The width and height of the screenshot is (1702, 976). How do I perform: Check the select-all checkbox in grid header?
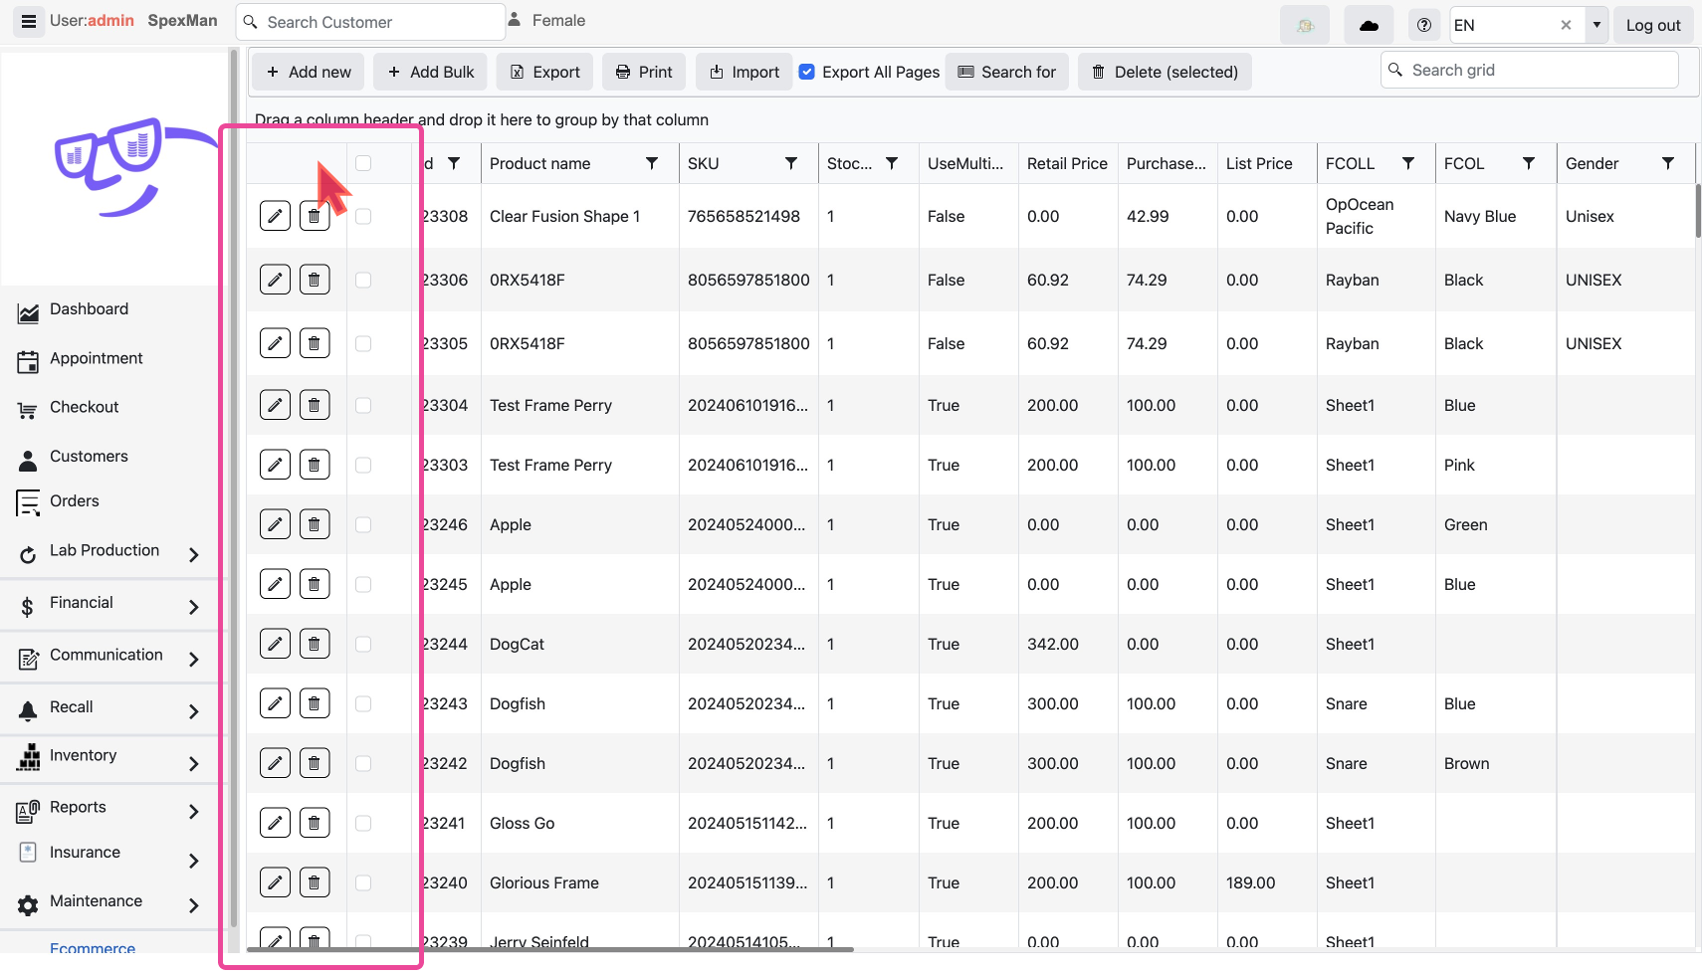click(x=363, y=163)
